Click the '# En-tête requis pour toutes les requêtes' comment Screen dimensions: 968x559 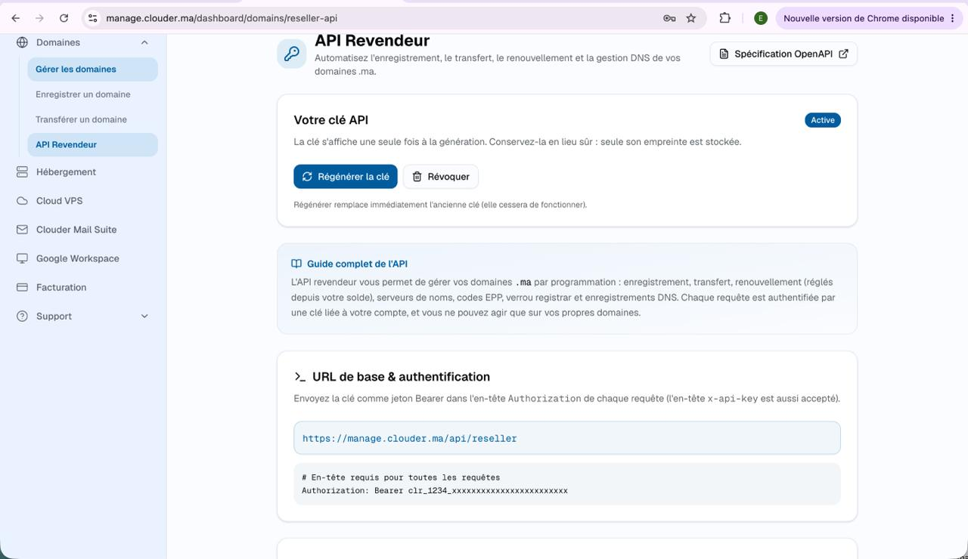point(401,477)
